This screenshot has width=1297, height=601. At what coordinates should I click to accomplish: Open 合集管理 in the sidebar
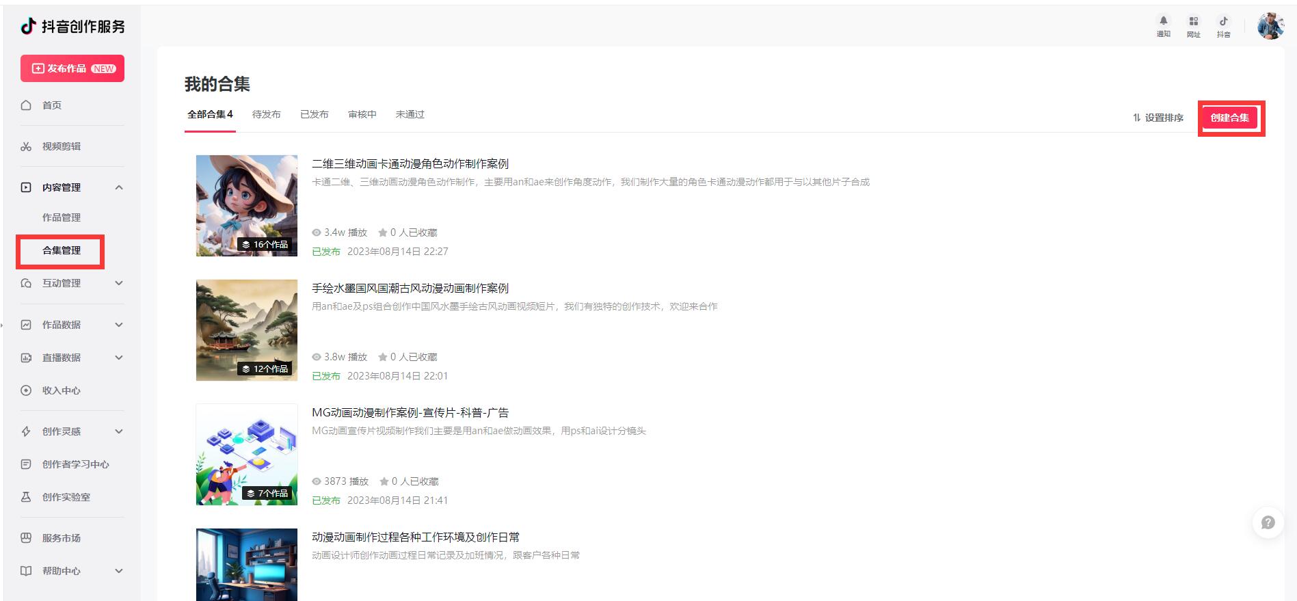tap(62, 250)
